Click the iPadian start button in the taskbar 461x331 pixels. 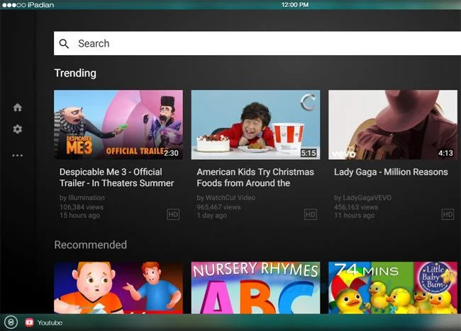click(11, 323)
